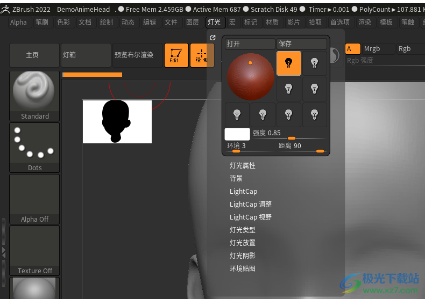Click 预览布尔渲染 button
The width and height of the screenshot is (425, 299).
(x=137, y=55)
